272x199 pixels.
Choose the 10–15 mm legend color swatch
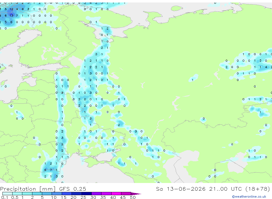click(57, 194)
